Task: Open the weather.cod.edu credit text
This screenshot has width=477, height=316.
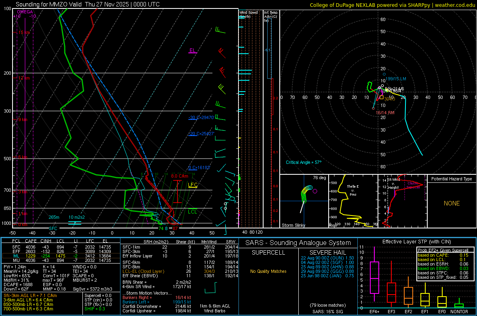Action: pyautogui.click(x=455, y=5)
